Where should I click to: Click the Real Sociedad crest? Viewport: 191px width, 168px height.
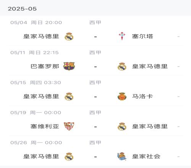(x=122, y=157)
